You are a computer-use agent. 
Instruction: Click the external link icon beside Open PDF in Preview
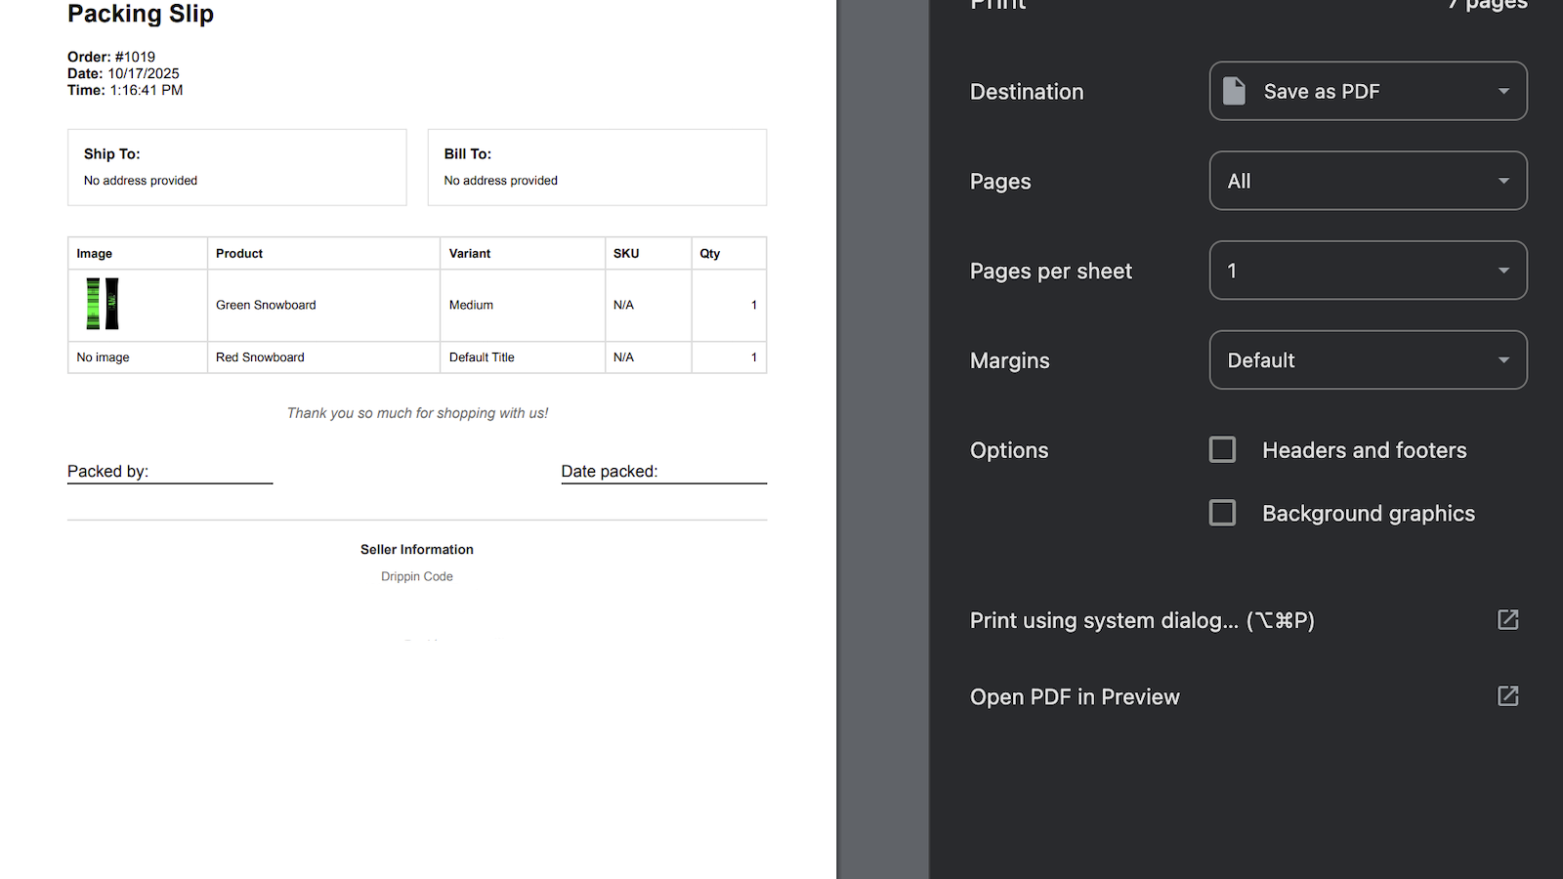[x=1508, y=696]
